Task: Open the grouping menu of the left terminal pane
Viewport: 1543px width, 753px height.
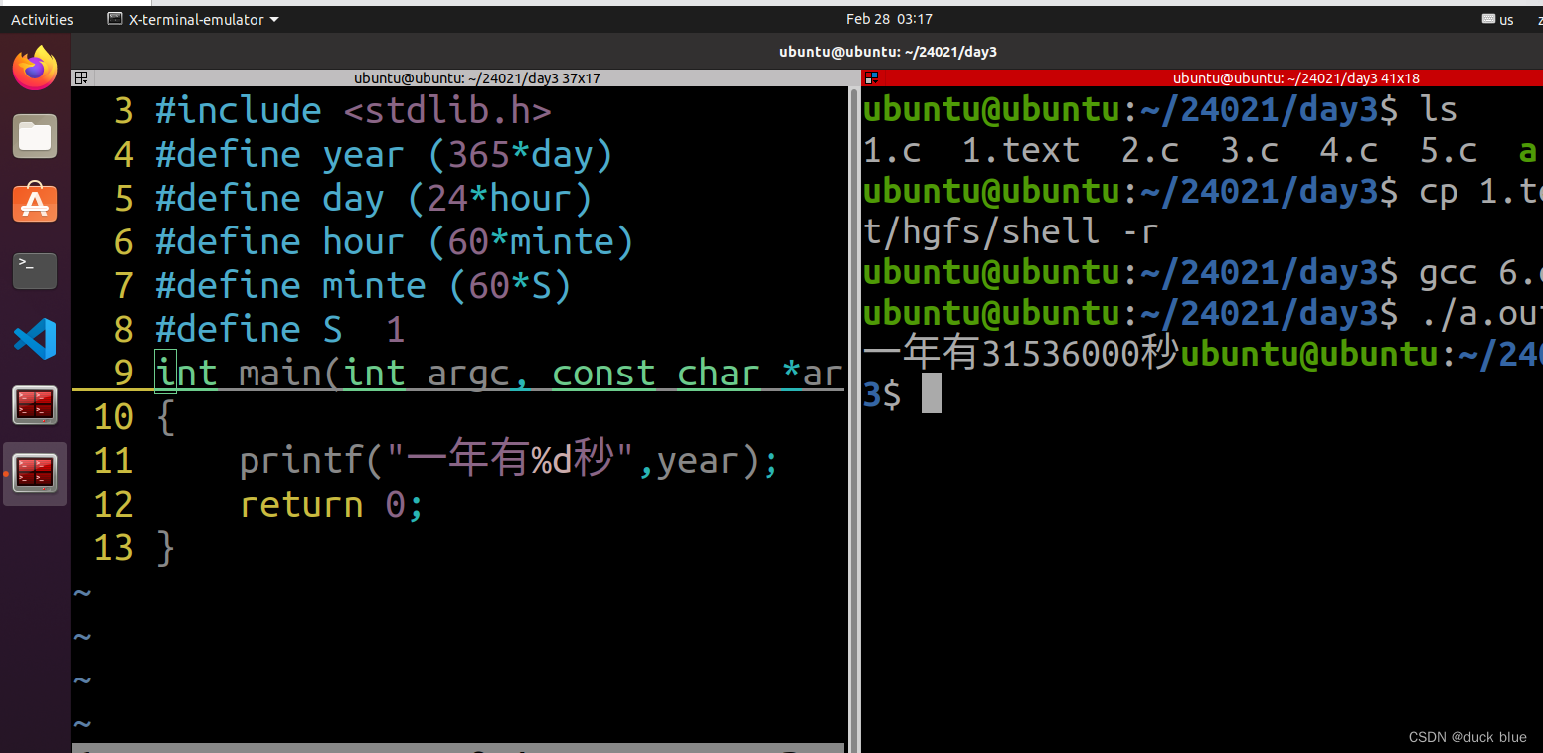Action: [81, 77]
